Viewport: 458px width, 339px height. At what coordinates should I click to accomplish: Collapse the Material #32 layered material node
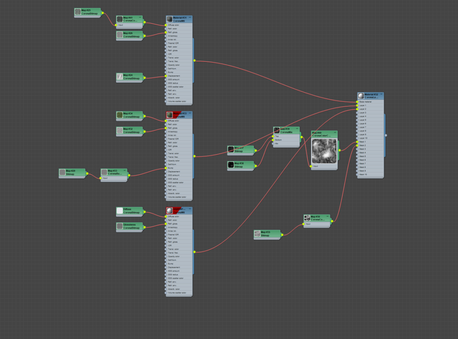(381, 94)
